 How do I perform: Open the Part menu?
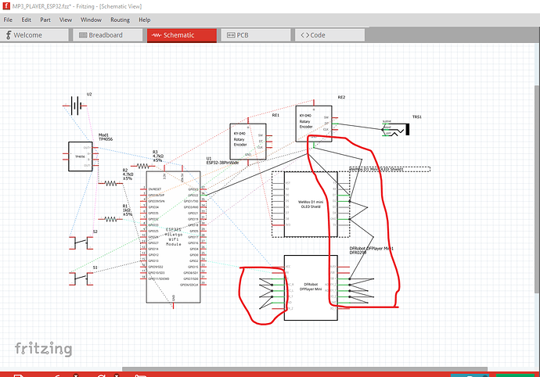[45, 19]
